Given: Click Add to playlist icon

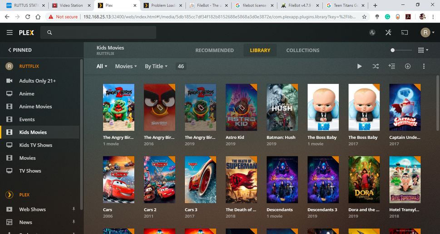Looking at the screenshot, I should 391,66.
